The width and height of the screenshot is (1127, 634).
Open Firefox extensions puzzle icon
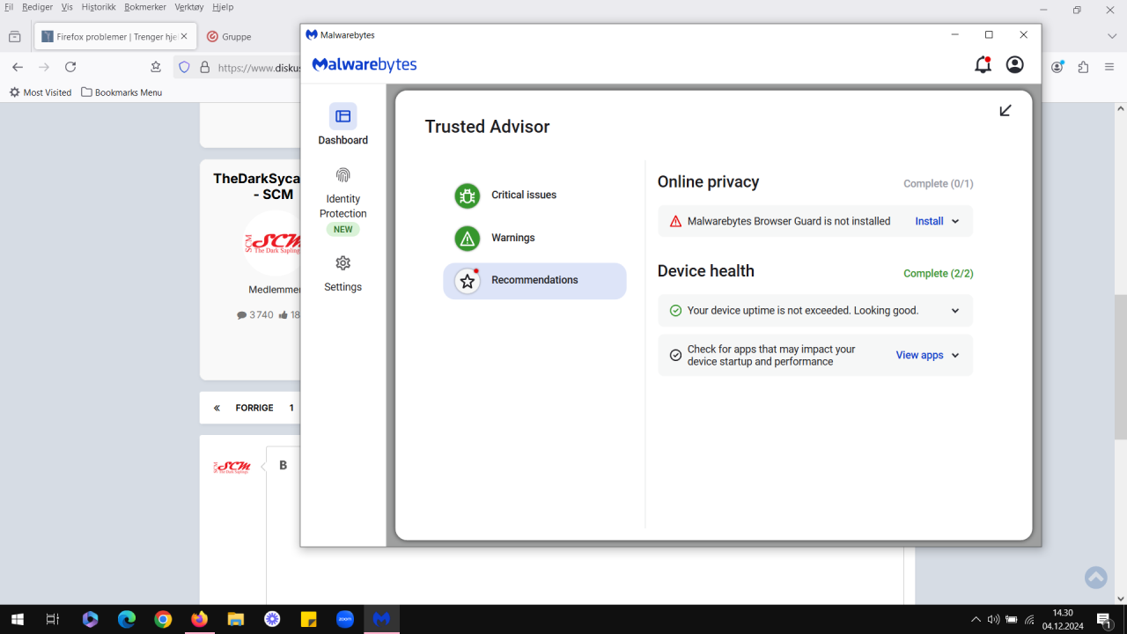(x=1083, y=67)
